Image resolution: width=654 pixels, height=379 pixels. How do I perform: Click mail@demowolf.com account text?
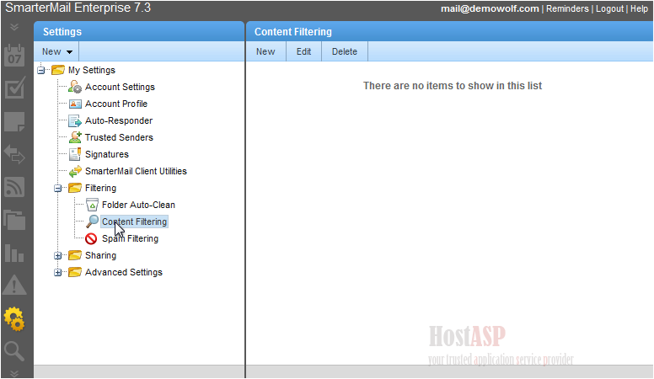tap(490, 8)
